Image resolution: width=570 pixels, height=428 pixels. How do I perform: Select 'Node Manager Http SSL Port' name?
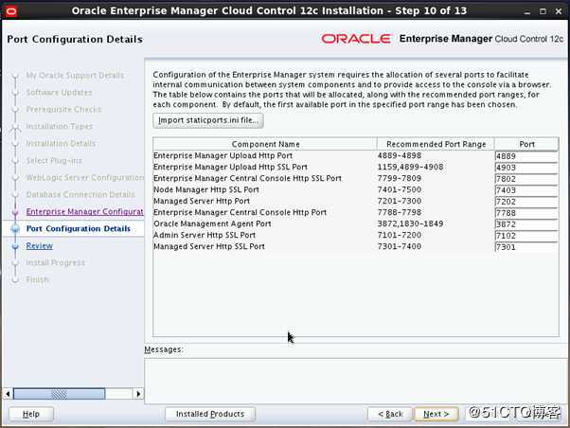(x=206, y=189)
